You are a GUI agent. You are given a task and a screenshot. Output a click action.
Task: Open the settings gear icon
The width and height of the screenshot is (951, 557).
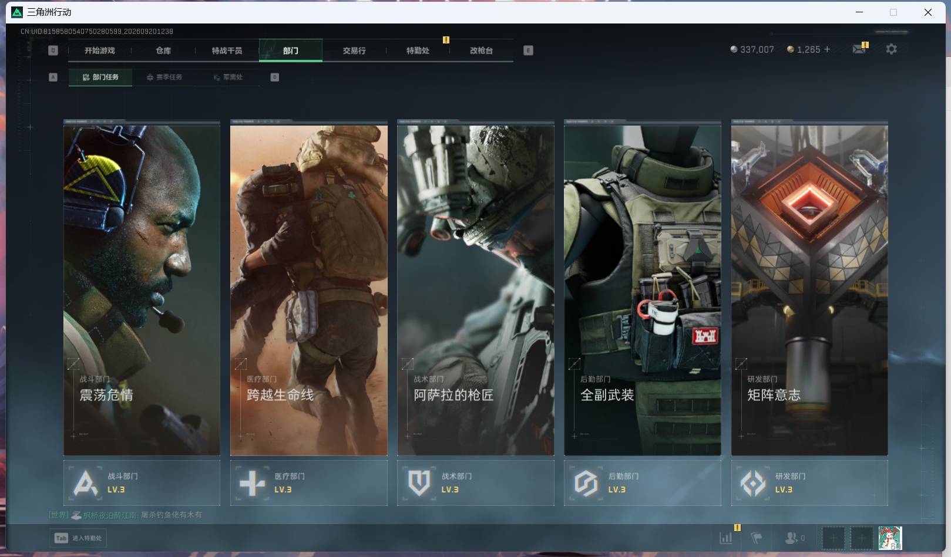click(891, 49)
